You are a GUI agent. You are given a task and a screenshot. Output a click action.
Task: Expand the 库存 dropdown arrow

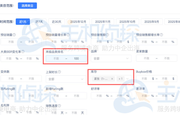tap(127, 79)
